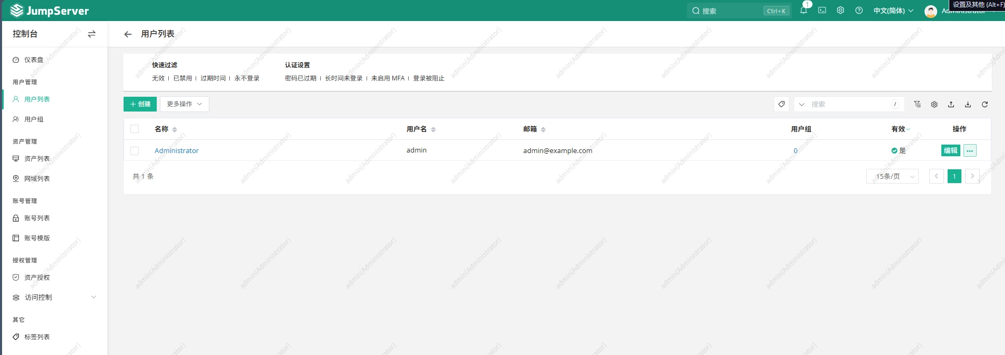
Task: Open the 更多操作 dropdown
Action: [184, 104]
